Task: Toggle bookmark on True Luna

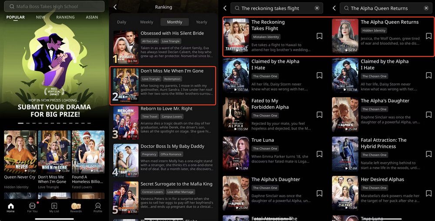Action: (319, 154)
